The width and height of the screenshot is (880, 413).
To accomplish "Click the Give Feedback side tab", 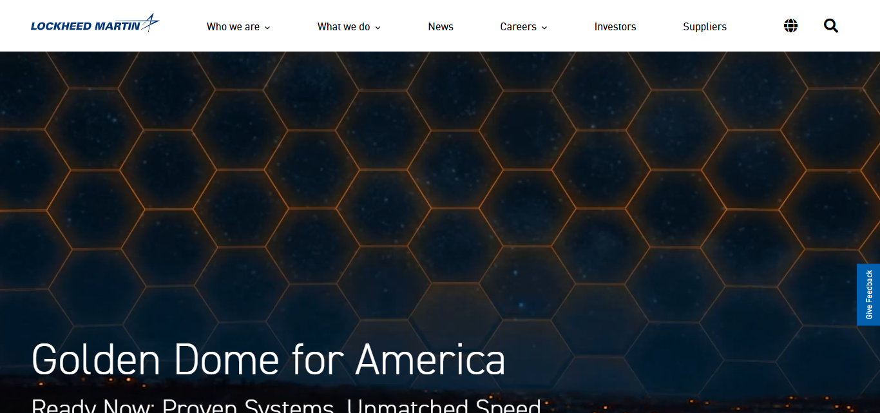I will (x=868, y=294).
